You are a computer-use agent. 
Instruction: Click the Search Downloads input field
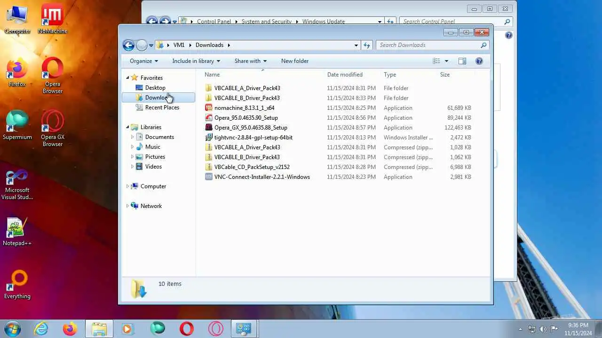(x=432, y=45)
